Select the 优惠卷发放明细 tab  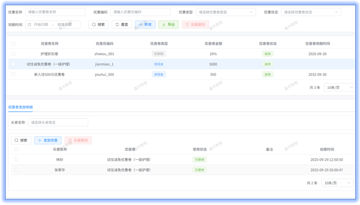click(20, 107)
